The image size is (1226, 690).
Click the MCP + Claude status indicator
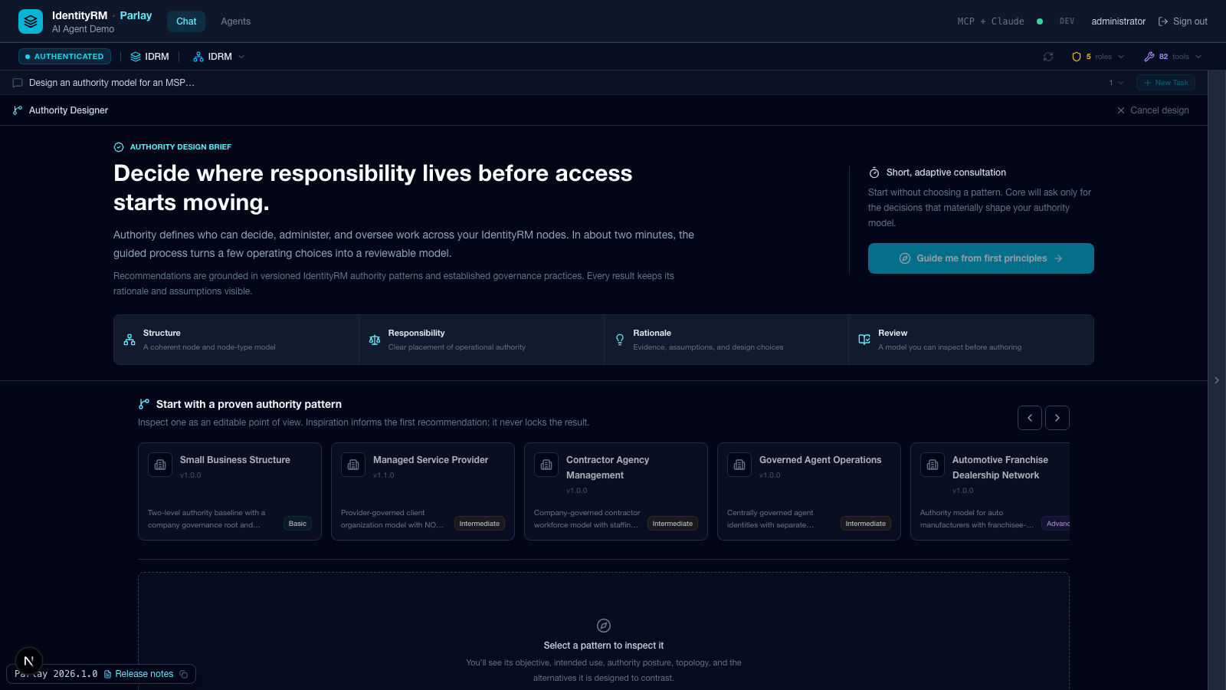click(999, 21)
